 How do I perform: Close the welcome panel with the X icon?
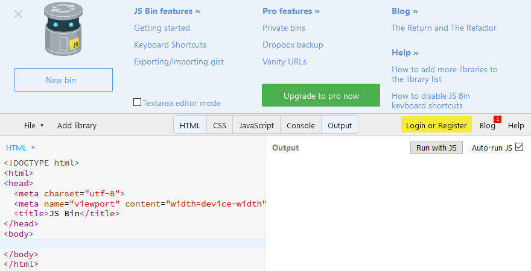pyautogui.click(x=18, y=14)
